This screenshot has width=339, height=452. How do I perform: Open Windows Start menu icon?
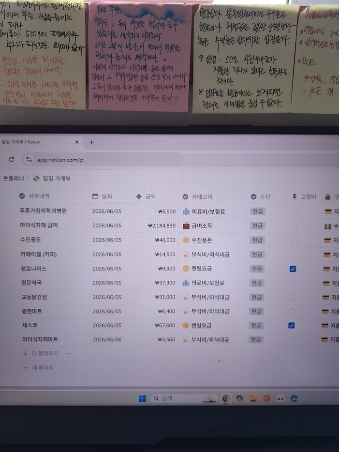(x=142, y=398)
